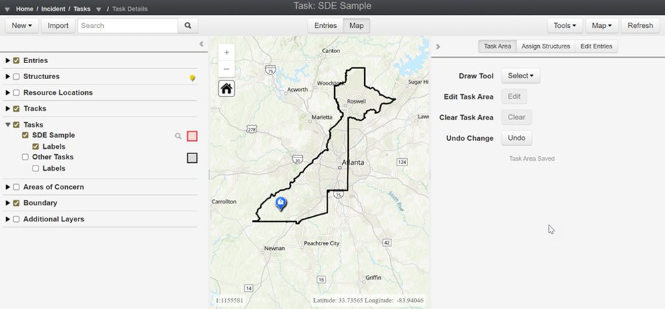Open the arrow menu after Tasks breadcrumb
The width and height of the screenshot is (665, 309).
[x=99, y=9]
